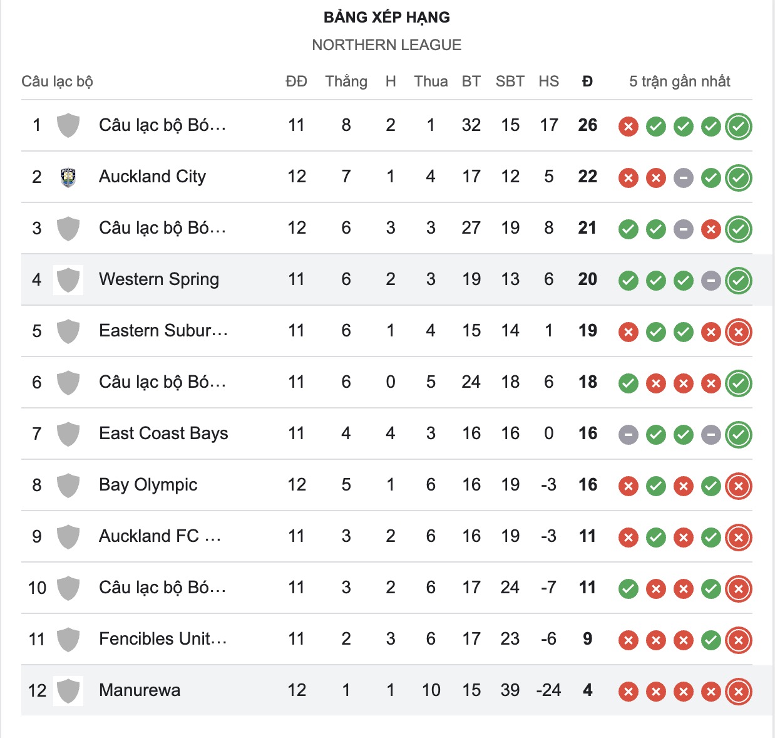775x738 pixels.
Task: Open the East Coast Bays team link
Action: (x=163, y=434)
